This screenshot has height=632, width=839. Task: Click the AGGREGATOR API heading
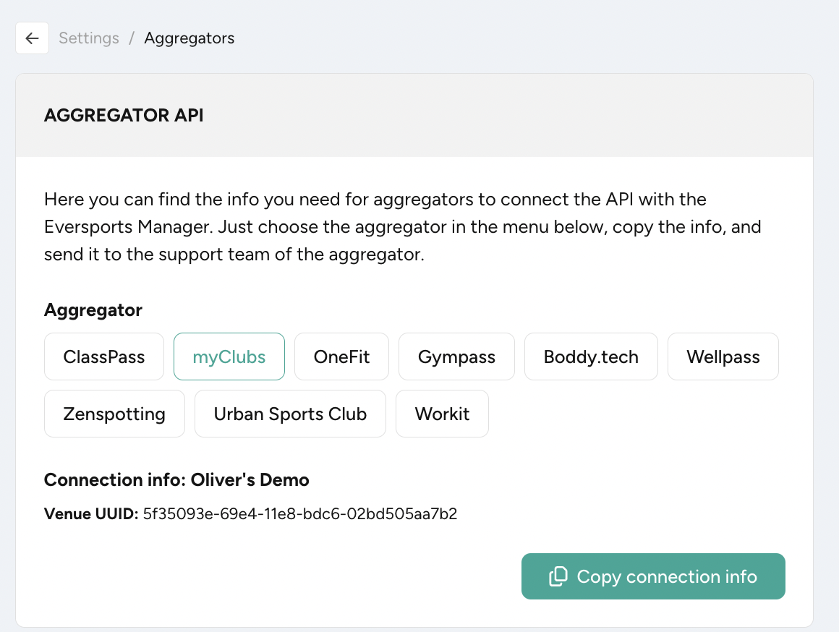pos(124,115)
